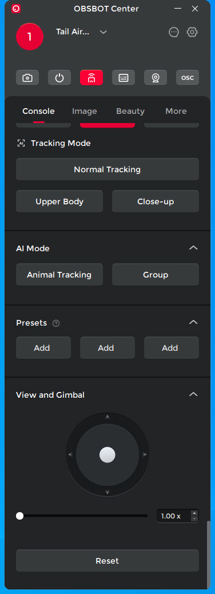This screenshot has width=215, height=594.
Task: Collapse the View and Gimbal section
Action: coord(193,394)
